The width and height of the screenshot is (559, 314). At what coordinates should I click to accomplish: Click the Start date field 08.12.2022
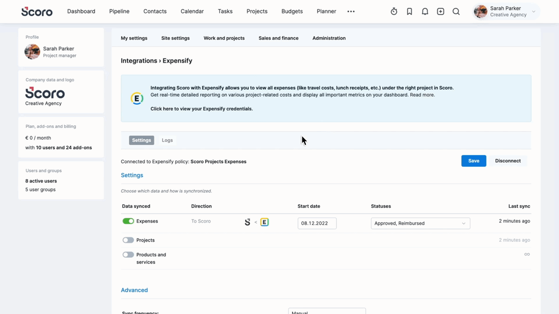pos(317,223)
